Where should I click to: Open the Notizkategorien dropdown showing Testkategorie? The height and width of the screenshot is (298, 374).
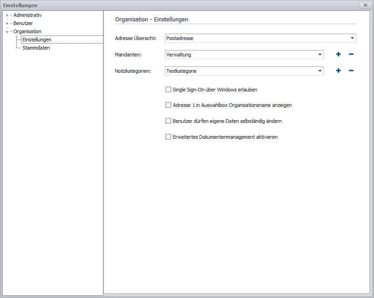point(320,71)
